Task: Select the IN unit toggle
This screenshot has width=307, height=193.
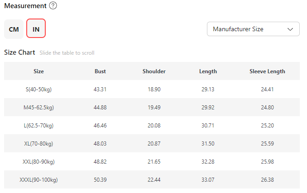Action: (x=36, y=29)
